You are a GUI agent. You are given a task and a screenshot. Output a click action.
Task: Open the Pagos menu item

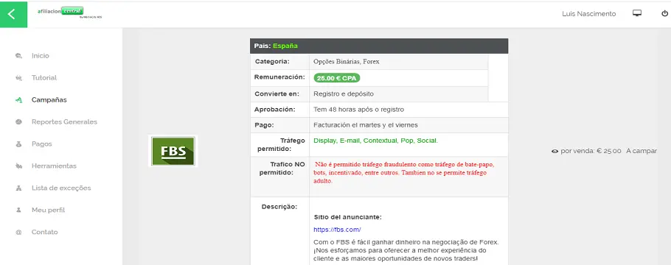(x=41, y=144)
